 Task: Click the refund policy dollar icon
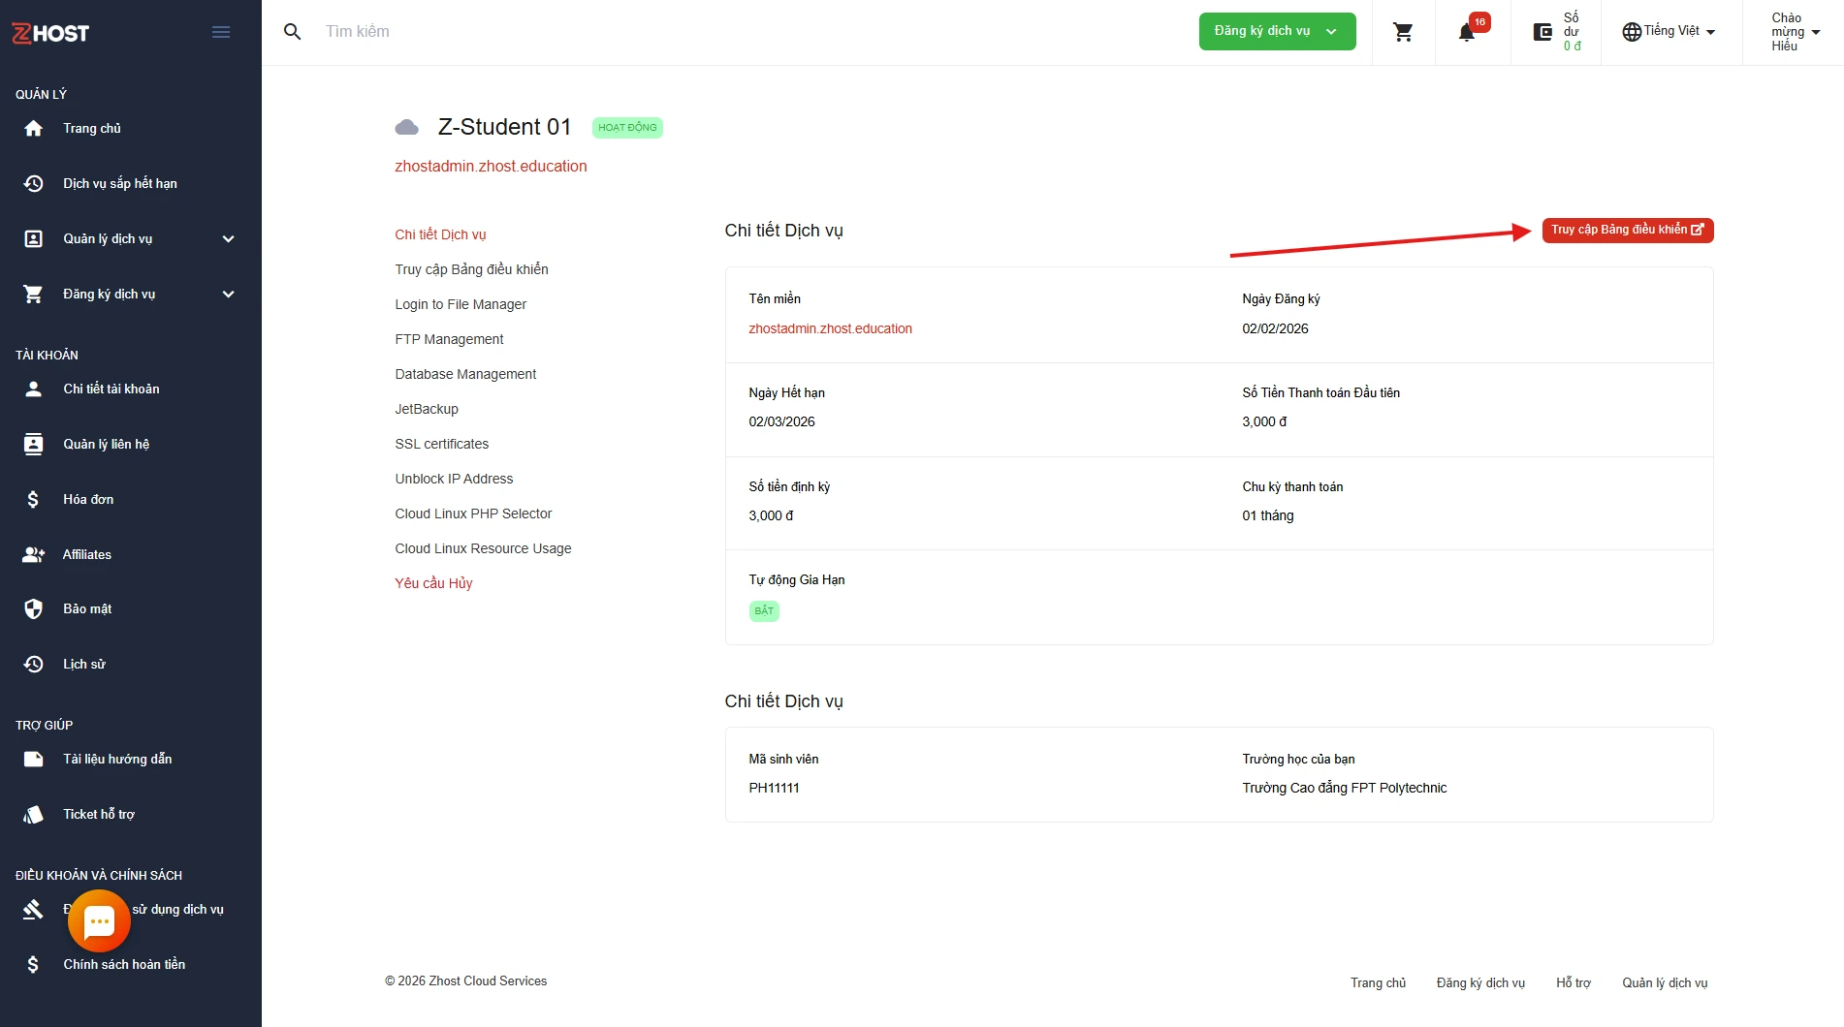[x=34, y=965]
